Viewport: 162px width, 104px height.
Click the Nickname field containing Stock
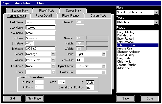(40, 33)
